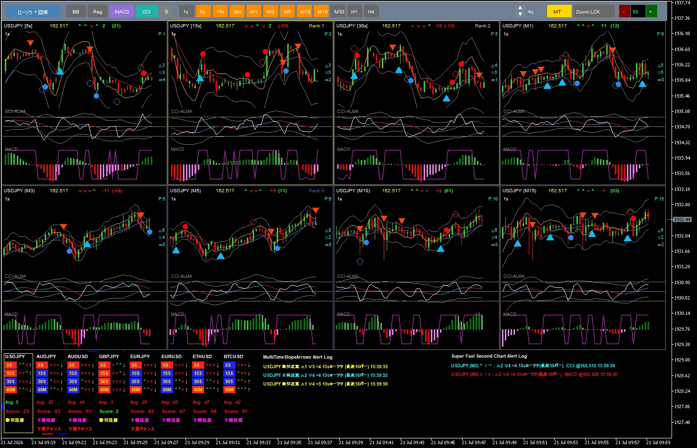This screenshot has height=448, width=697.
Task: Click the USDJPY (M1) chart title
Action: (x=518, y=26)
